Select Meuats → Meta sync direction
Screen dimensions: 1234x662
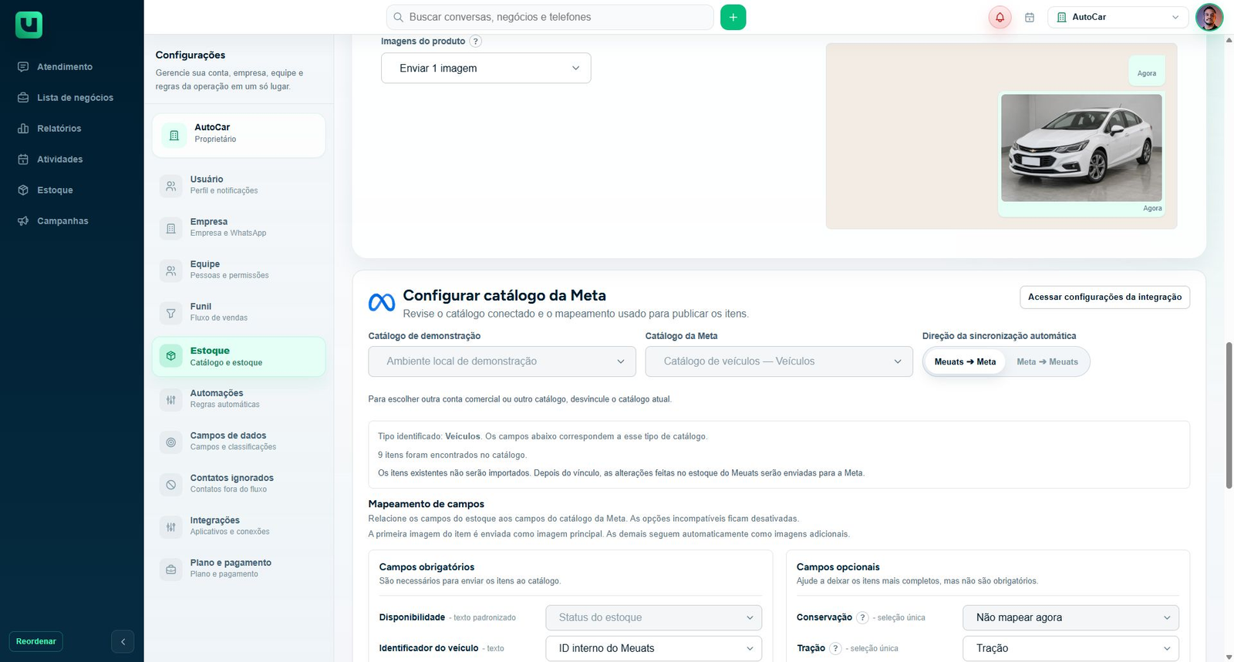click(x=965, y=361)
